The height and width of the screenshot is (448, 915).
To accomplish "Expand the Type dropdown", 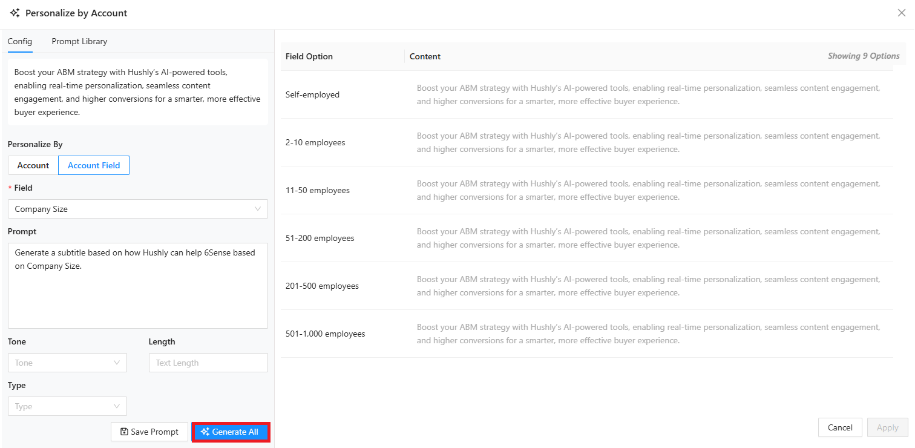I will [x=67, y=406].
